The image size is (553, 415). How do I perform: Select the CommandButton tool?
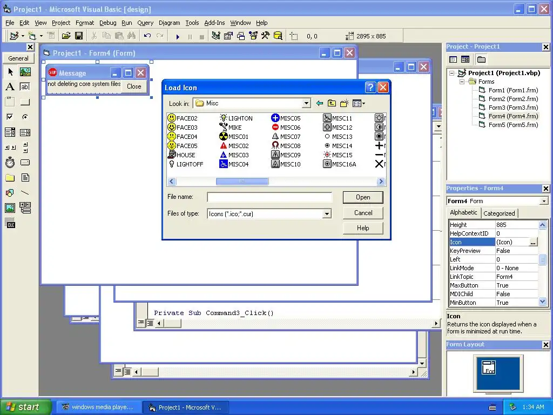[25, 102]
